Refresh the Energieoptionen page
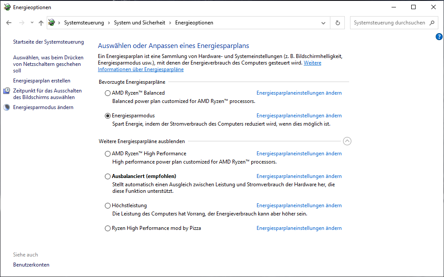Screen dimensions: 444x277 [337, 23]
